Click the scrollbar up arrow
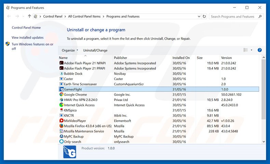This screenshot has height=164, width=270. click(x=264, y=57)
